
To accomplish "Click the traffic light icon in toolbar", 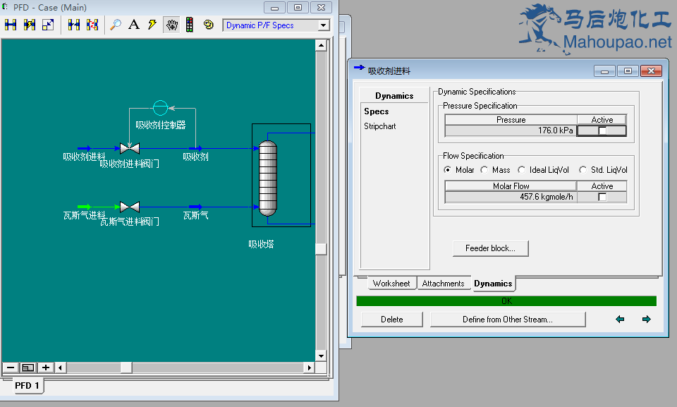I will (190, 25).
